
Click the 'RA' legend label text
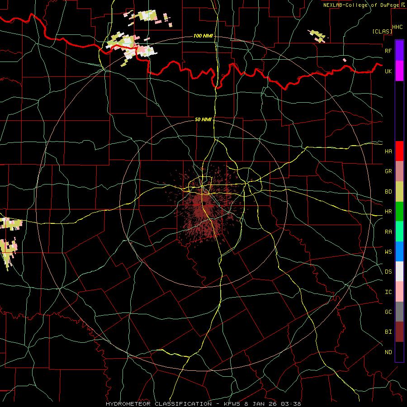coord(388,232)
